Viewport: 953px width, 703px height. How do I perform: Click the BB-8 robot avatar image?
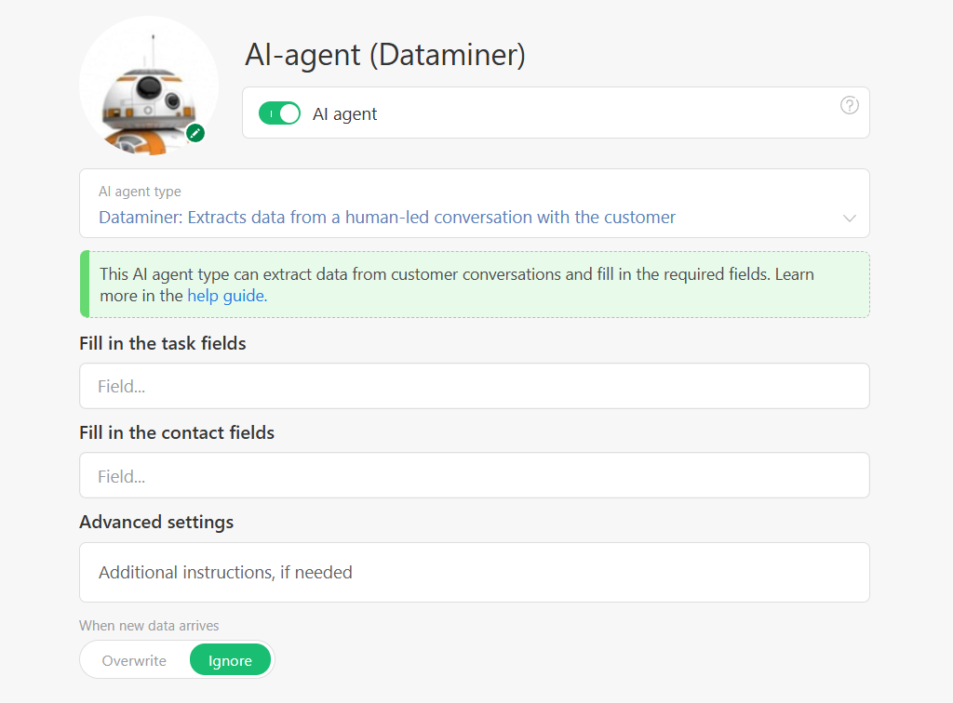(x=149, y=84)
